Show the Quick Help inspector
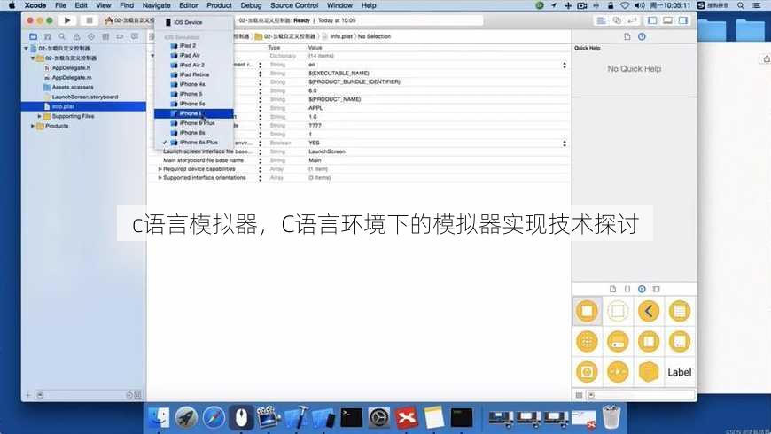 [642, 37]
